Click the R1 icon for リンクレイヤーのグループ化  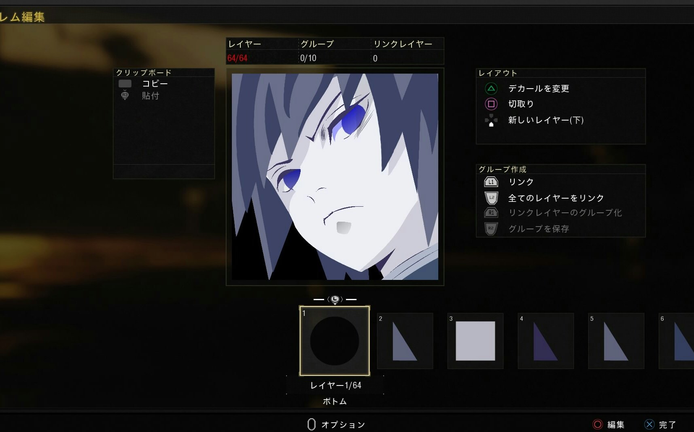[491, 212]
